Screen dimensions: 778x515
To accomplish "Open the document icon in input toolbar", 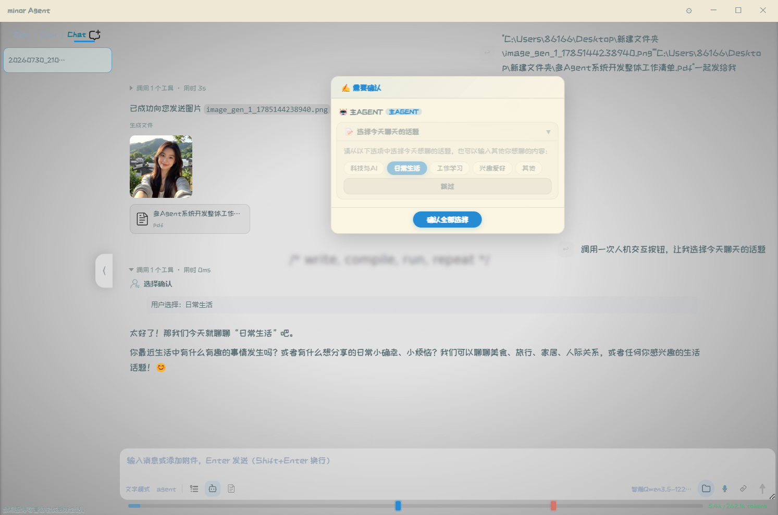I will click(231, 488).
